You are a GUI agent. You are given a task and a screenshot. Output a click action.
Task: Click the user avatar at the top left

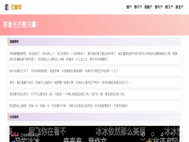[x=7, y=7]
